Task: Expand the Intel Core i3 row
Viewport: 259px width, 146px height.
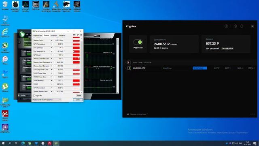Action: tap(125, 62)
